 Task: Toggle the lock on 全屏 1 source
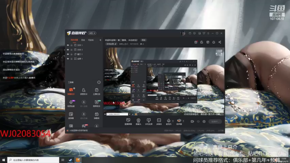point(71,59)
